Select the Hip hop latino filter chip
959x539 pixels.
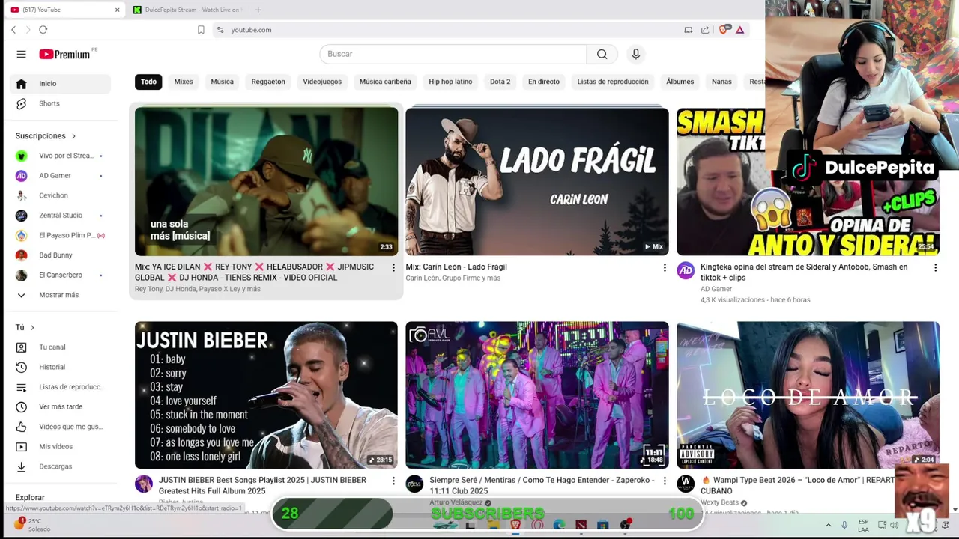coord(450,82)
